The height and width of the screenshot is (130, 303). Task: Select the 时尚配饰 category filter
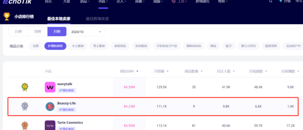point(141,46)
